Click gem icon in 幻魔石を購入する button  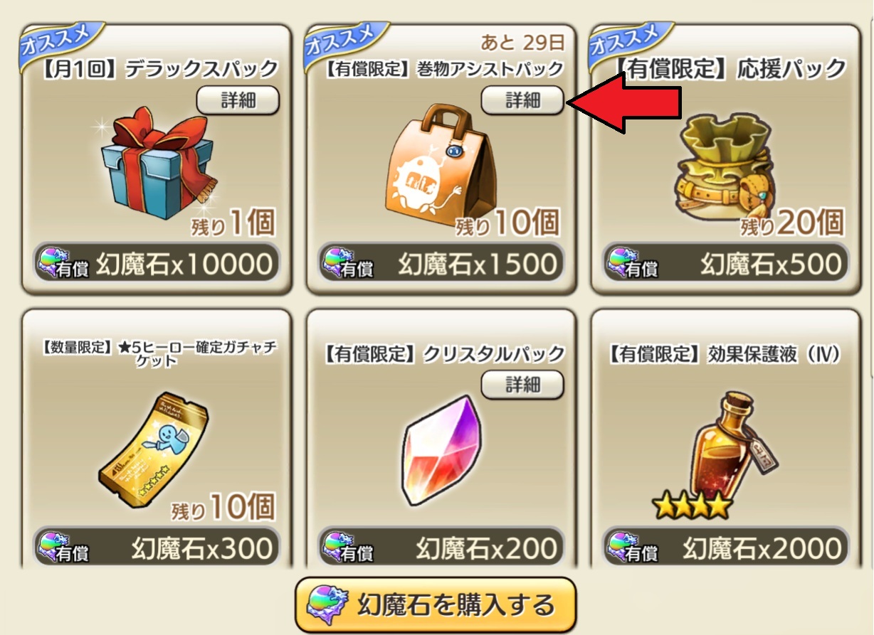click(x=326, y=605)
